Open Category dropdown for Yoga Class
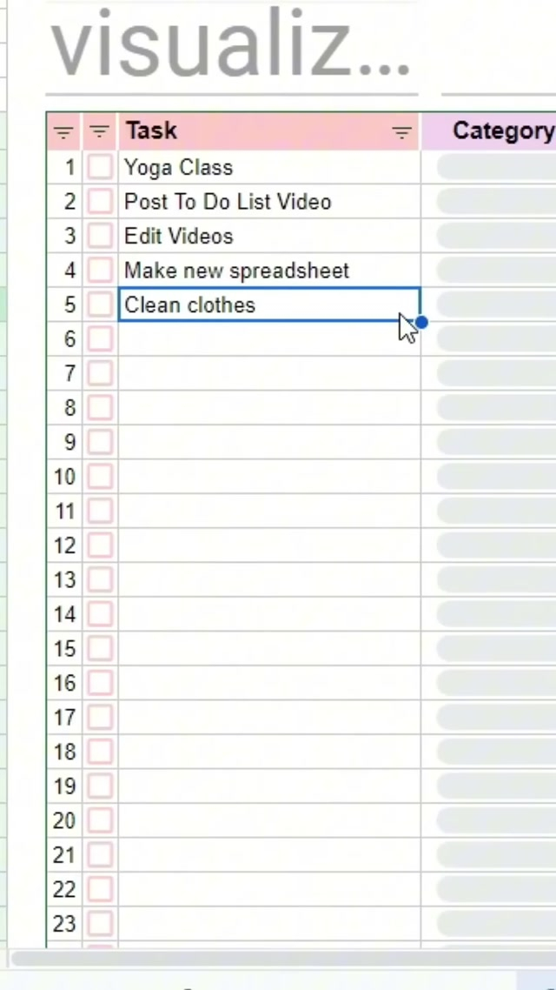Image resolution: width=556 pixels, height=990 pixels. click(x=496, y=167)
